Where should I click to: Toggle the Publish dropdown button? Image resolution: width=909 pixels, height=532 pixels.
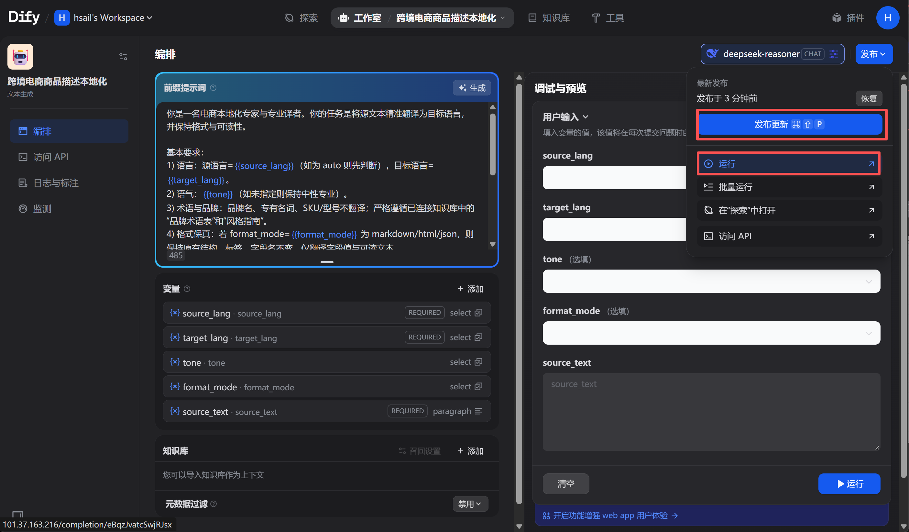(x=874, y=54)
